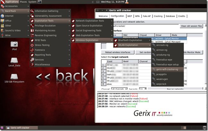Click the Gerix window vertical scrollbar
Viewport: 208px width, 131px height.
206,57
